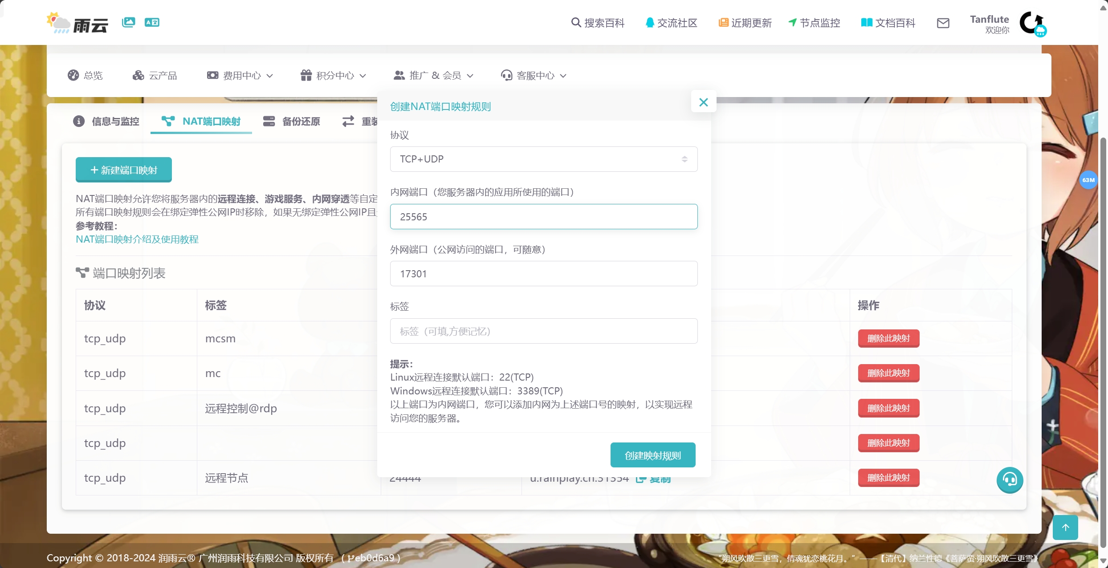Click the back-to-top arrow button
Image resolution: width=1108 pixels, height=568 pixels.
(x=1065, y=527)
